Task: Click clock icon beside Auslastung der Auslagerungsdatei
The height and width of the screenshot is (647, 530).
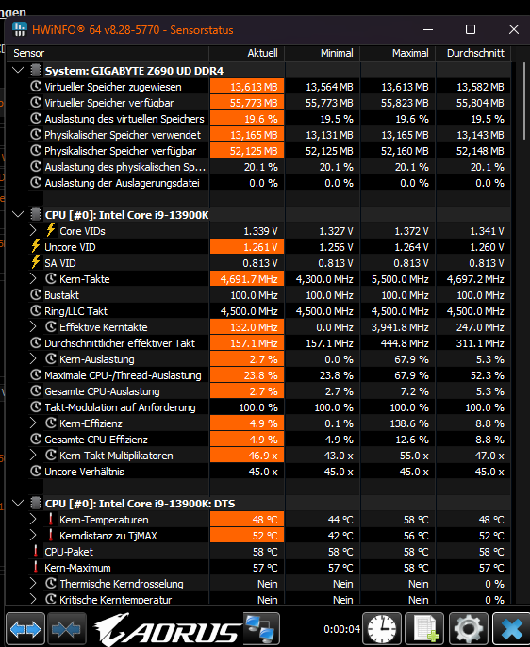Action: tap(36, 182)
